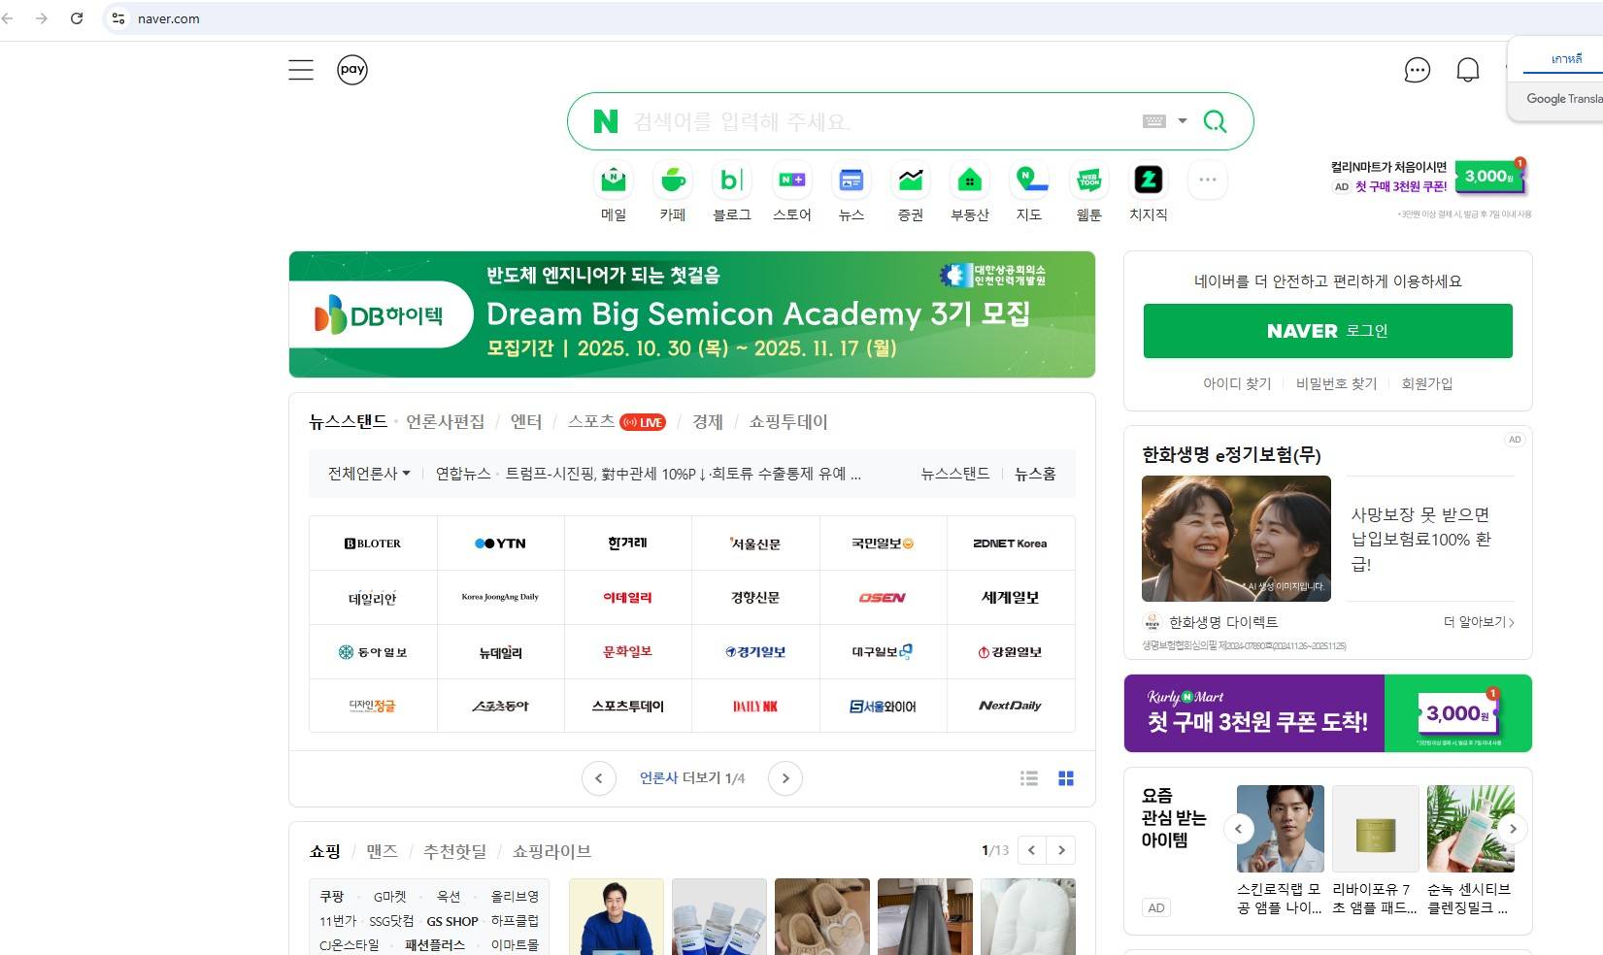Select the 스포츠 LIVE tab
This screenshot has width=1603, height=955.
point(617,421)
